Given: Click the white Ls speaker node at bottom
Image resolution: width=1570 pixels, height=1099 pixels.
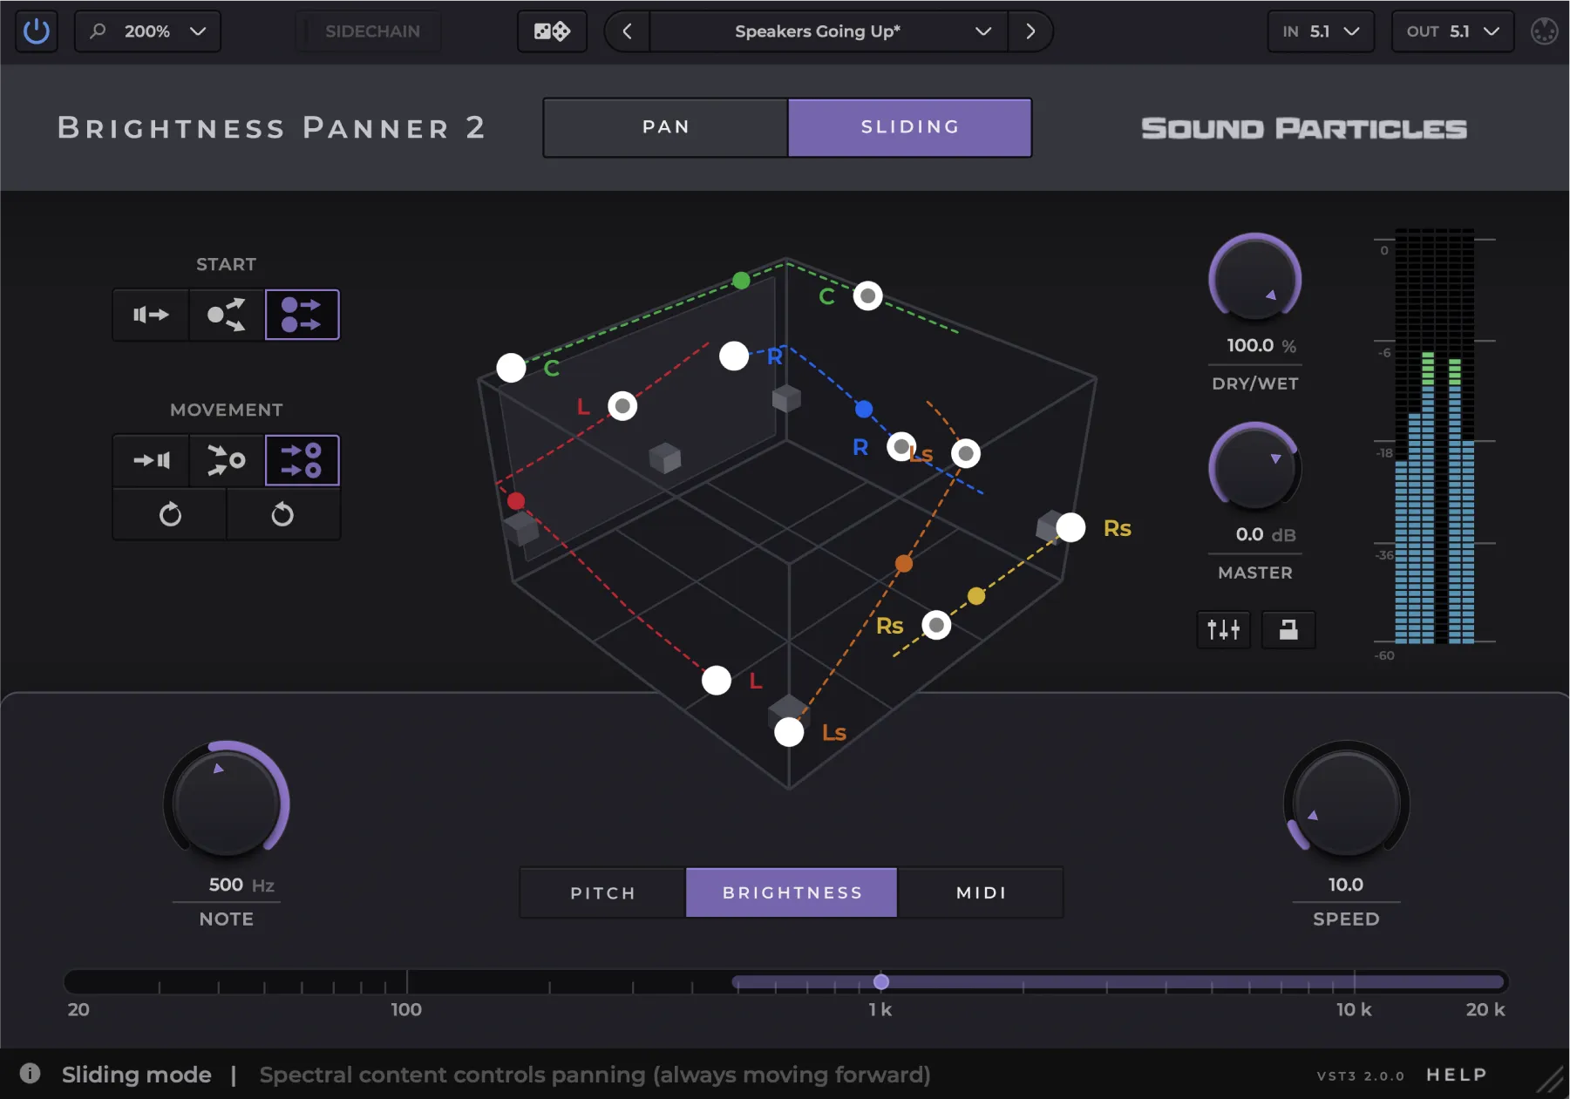Looking at the screenshot, I should pyautogui.click(x=789, y=732).
